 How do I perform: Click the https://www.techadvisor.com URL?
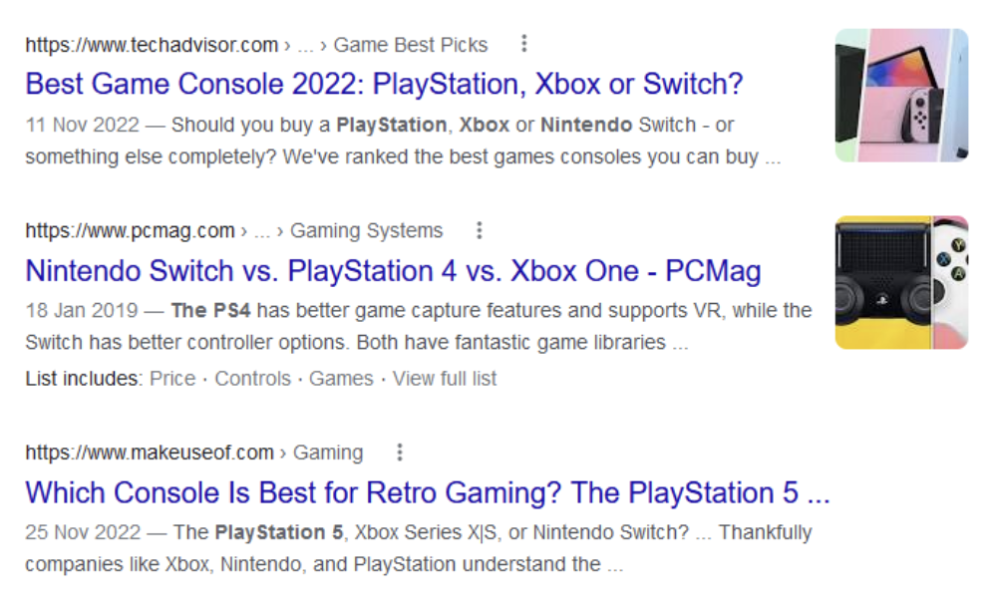point(152,45)
